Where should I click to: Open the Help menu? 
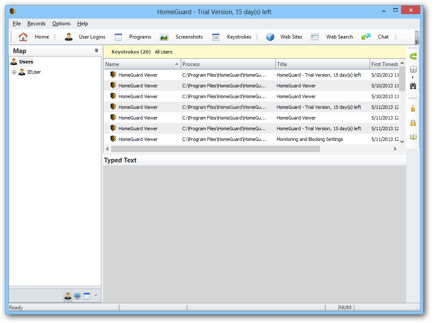point(82,24)
